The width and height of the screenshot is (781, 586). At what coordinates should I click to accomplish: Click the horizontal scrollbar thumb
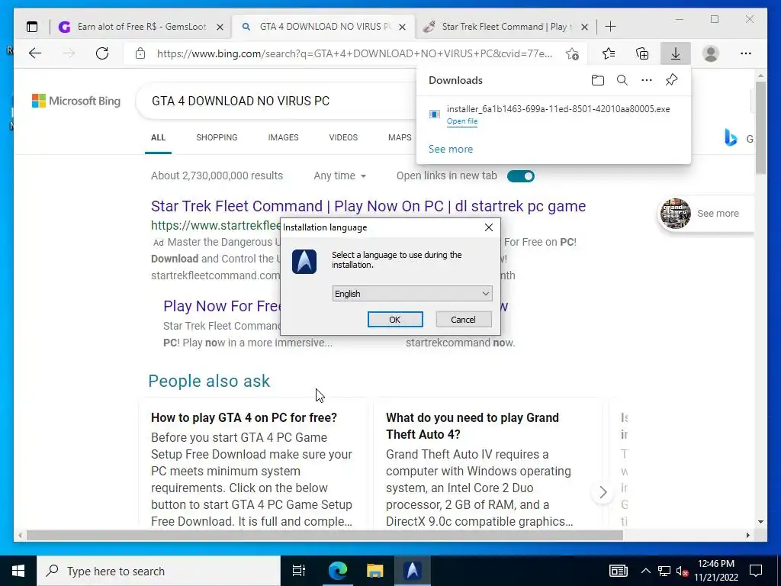coord(324,535)
